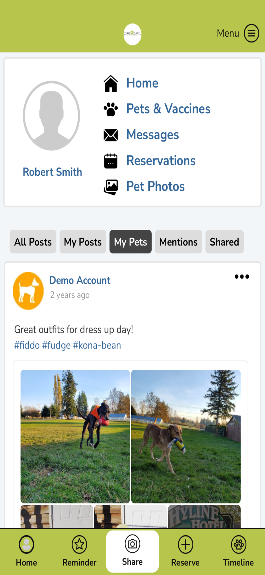Tap Robert Smith's profile avatar placeholder
The height and width of the screenshot is (575, 265).
[52, 116]
